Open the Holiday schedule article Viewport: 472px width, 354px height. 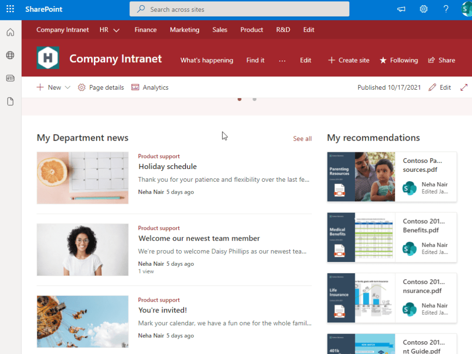(x=168, y=167)
